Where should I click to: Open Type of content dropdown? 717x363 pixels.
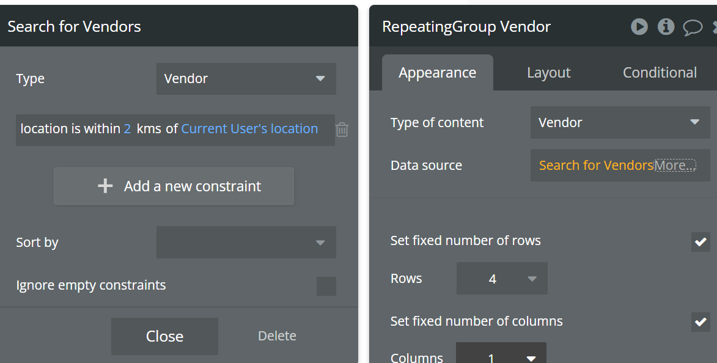click(620, 122)
